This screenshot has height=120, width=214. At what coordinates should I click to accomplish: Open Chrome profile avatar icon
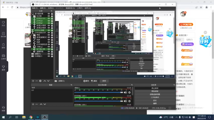point(207,7)
